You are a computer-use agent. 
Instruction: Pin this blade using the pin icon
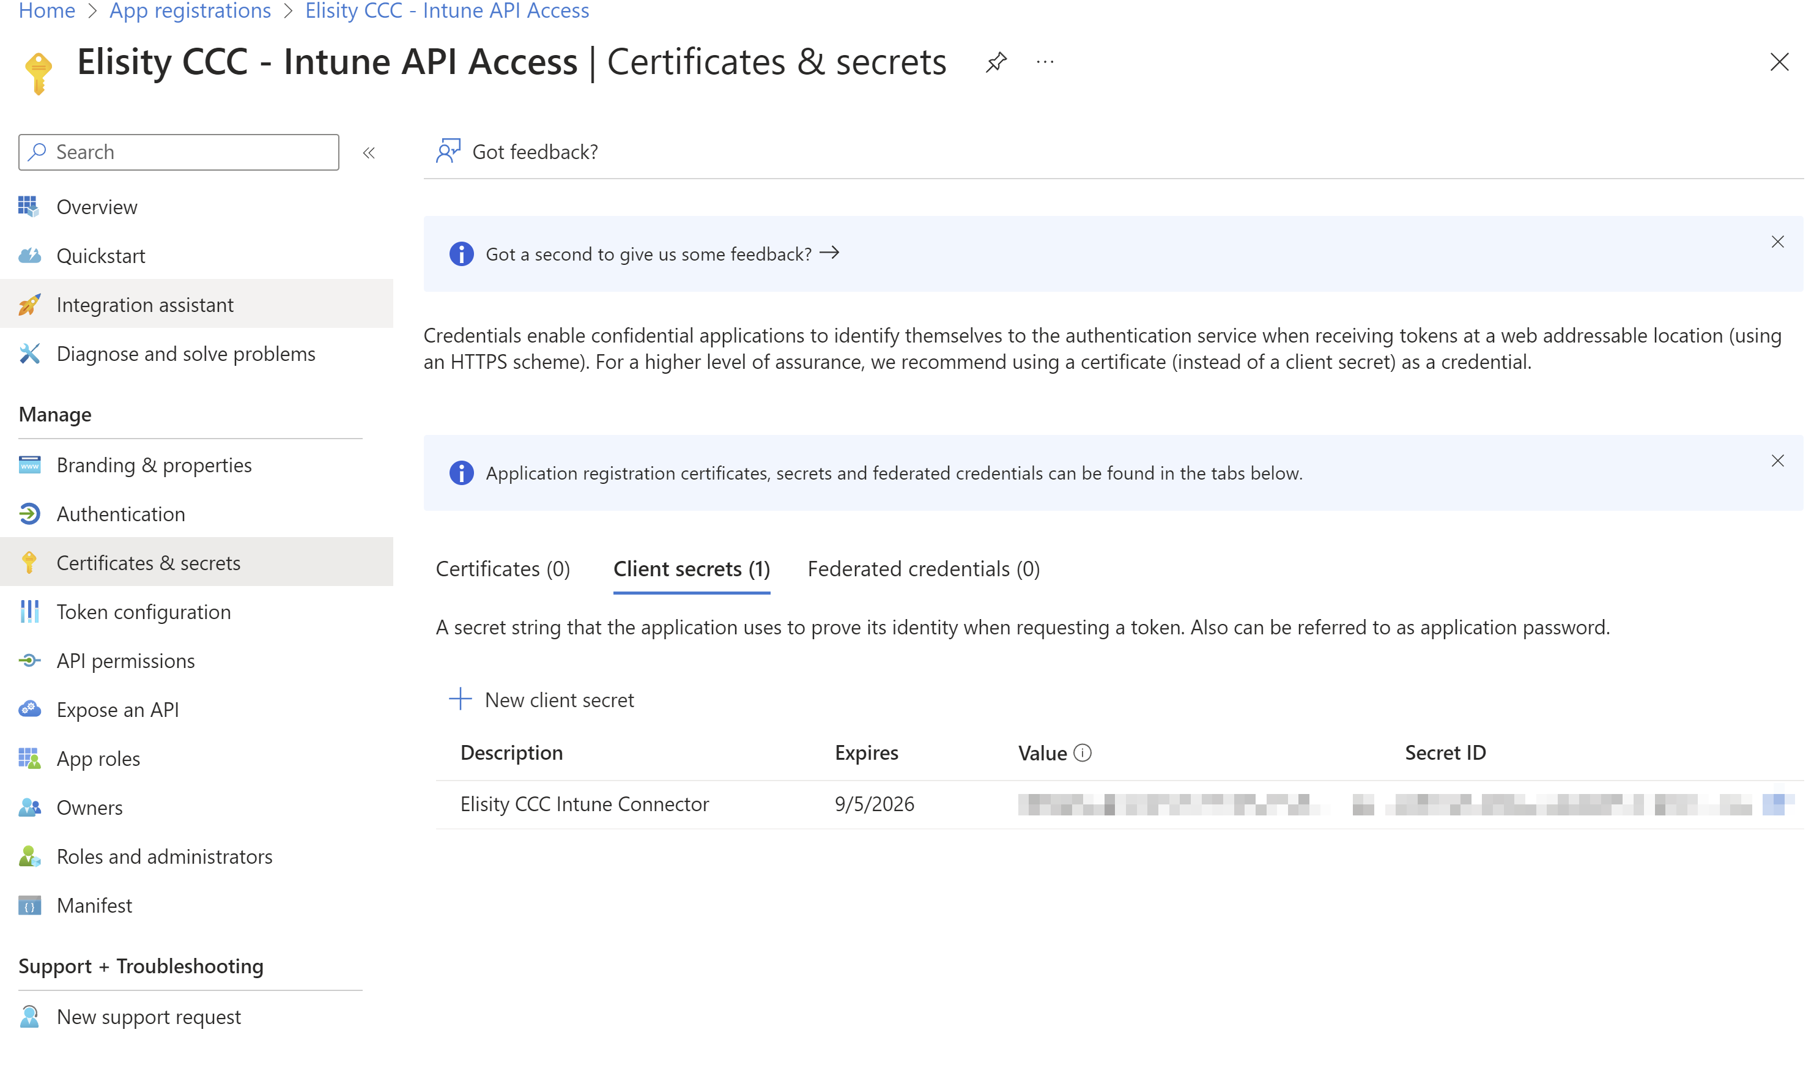pyautogui.click(x=996, y=62)
